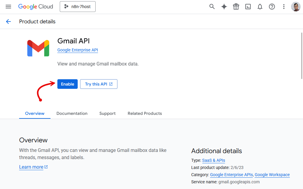Go back with the left arrow
This screenshot has width=303, height=189.
coord(8,22)
